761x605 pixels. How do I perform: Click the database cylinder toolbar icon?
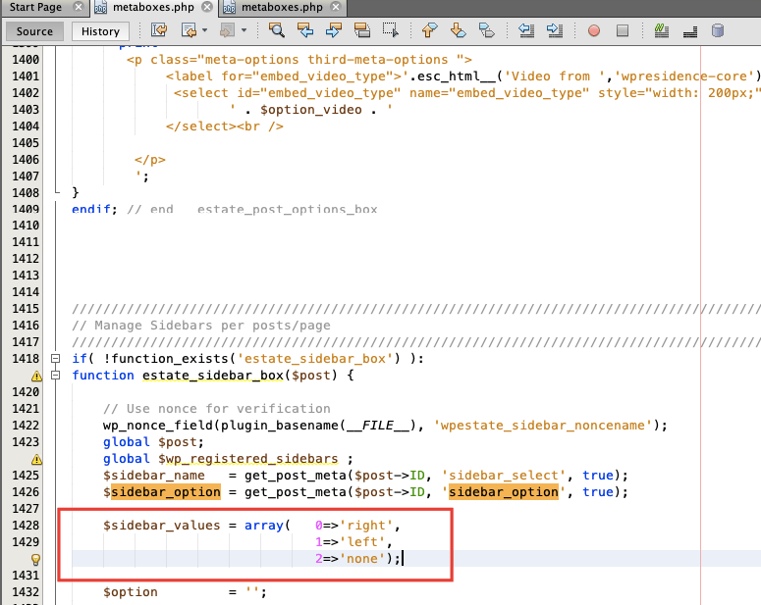point(718,30)
